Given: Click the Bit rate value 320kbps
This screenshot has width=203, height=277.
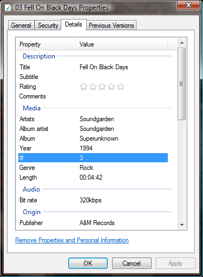Looking at the screenshot, I should [90, 200].
